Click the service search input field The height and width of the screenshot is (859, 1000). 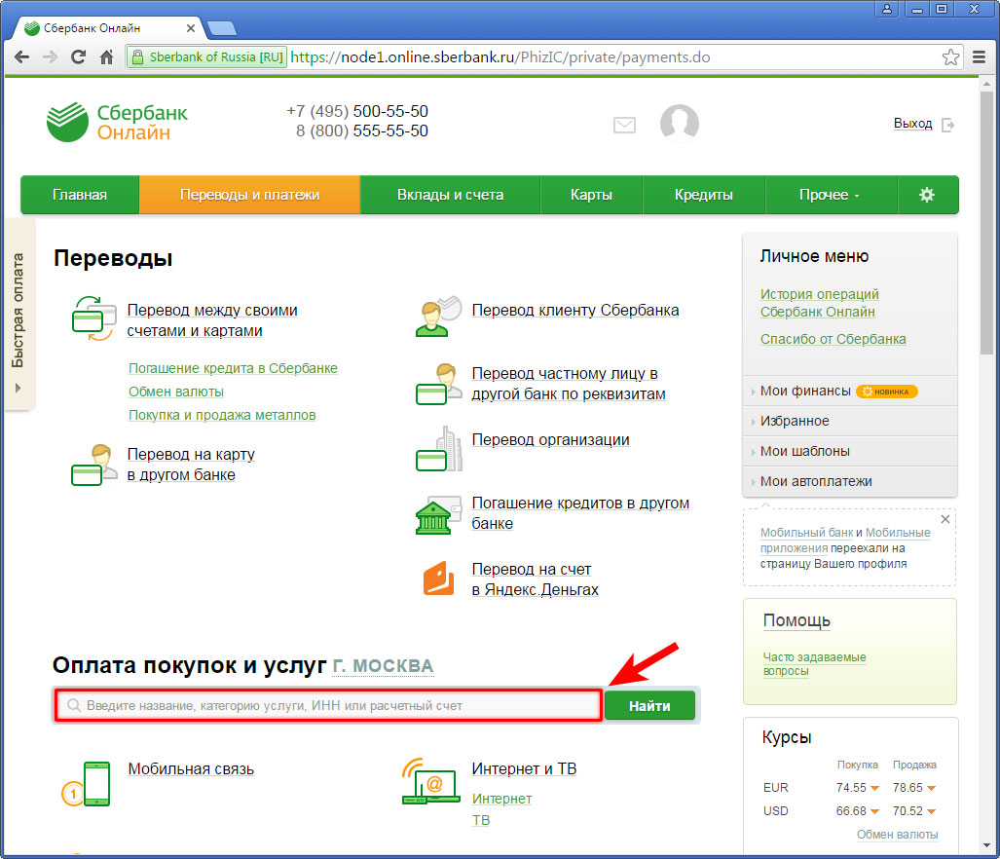[x=328, y=705]
